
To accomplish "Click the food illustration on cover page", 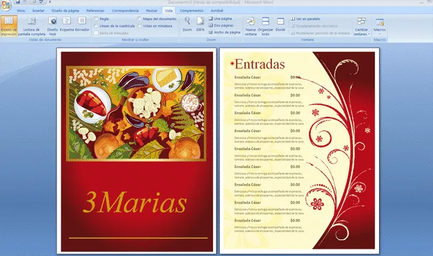I will 136,114.
